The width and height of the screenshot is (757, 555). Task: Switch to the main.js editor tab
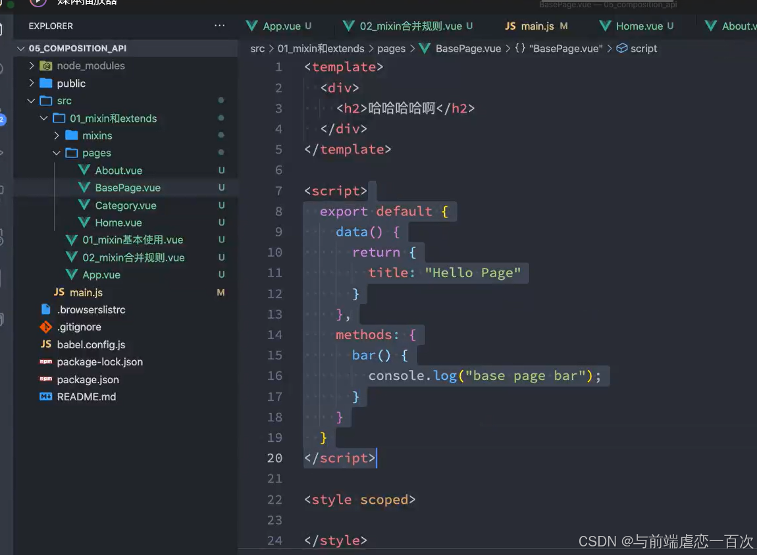537,26
